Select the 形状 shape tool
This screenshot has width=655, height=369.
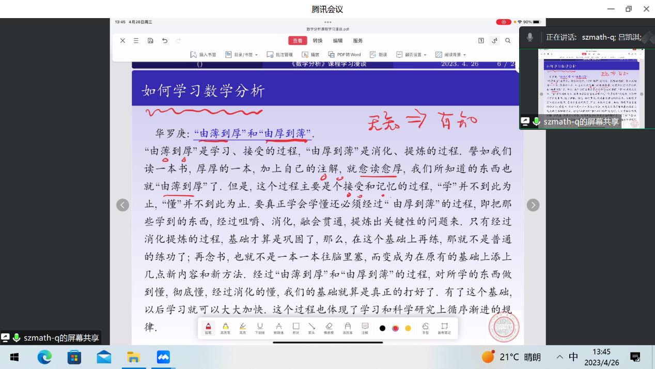(296, 328)
